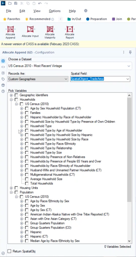136x257 pixels.
Task: Select the Allocate Input tool icon
Action: click(30, 29)
